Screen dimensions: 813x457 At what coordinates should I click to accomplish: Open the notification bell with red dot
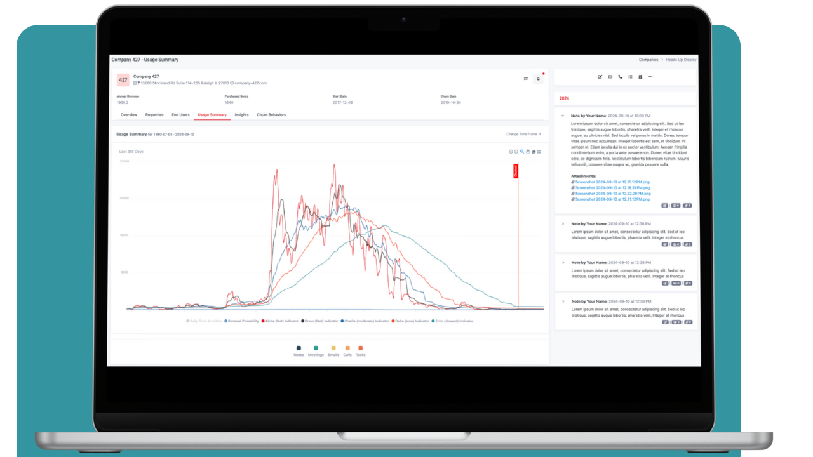click(538, 79)
